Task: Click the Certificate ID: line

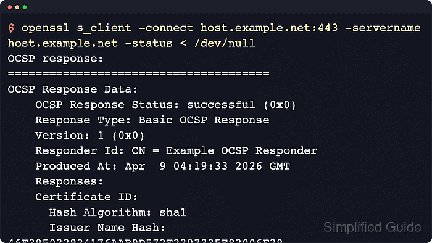Action: pos(86,197)
